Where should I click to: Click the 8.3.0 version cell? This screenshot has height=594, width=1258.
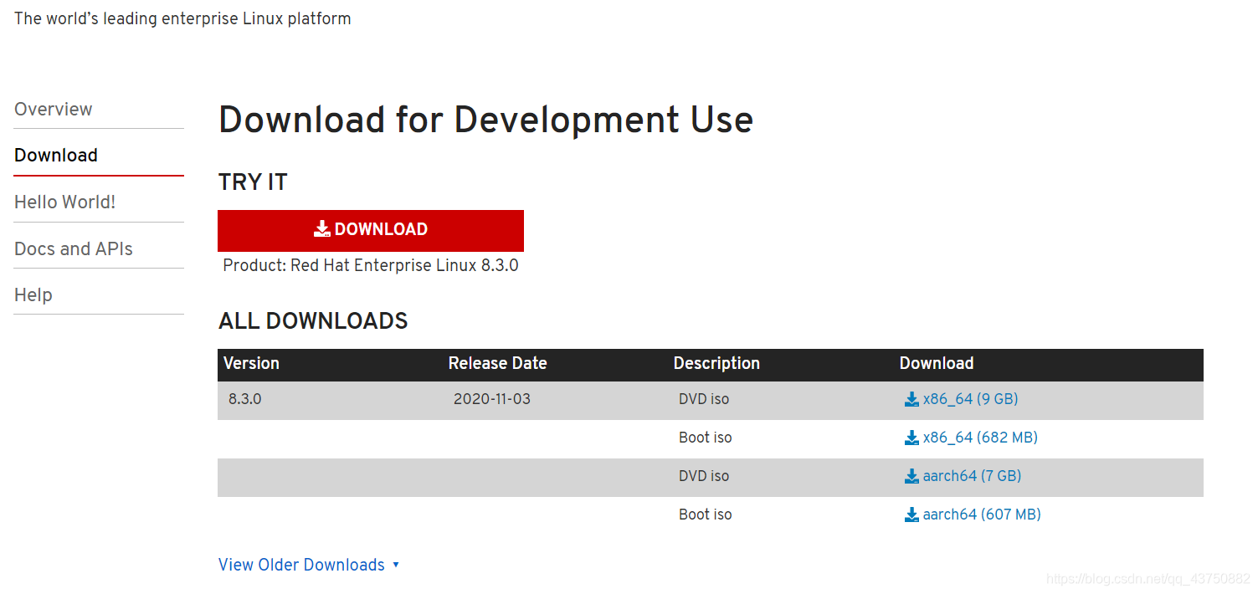[x=245, y=399]
